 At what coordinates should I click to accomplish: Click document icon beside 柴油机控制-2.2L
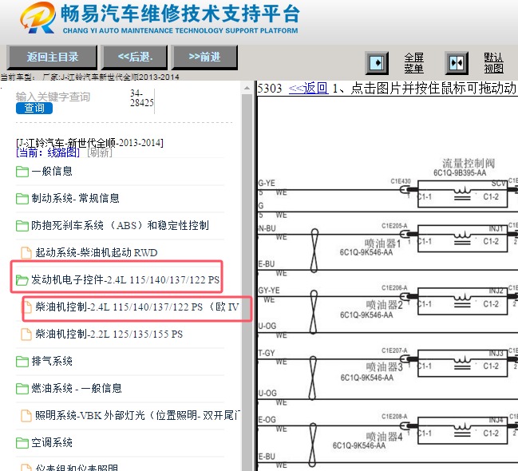coord(26,334)
